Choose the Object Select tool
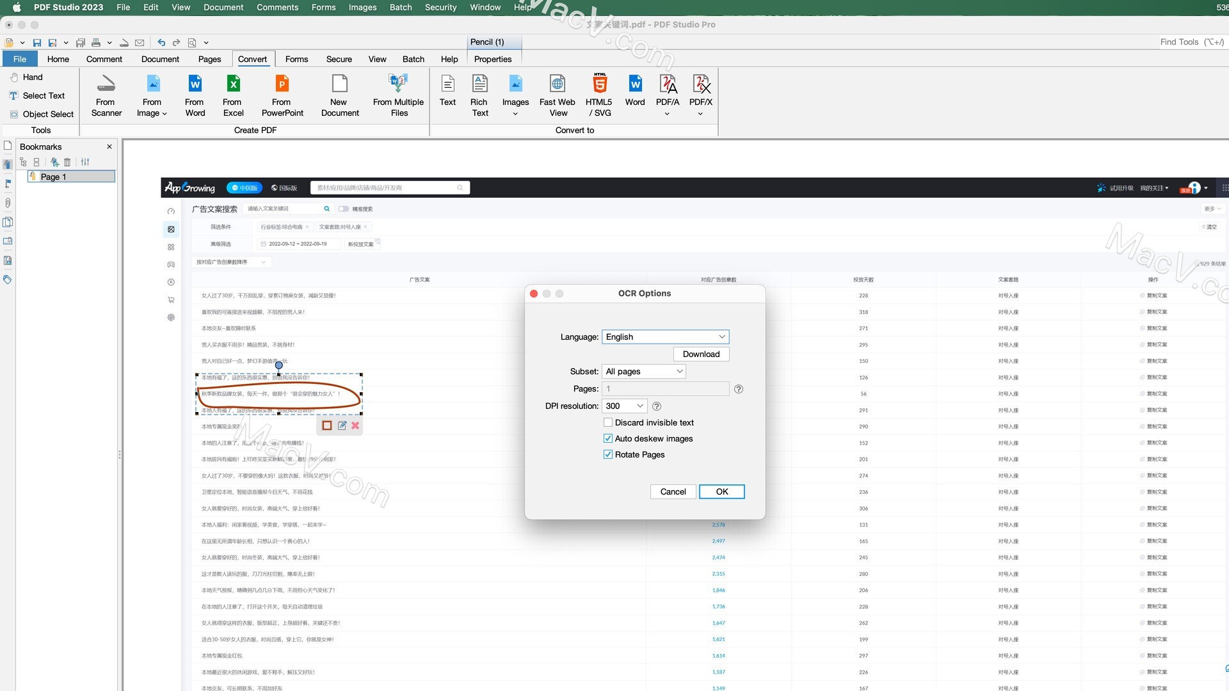The width and height of the screenshot is (1229, 691). click(42, 114)
